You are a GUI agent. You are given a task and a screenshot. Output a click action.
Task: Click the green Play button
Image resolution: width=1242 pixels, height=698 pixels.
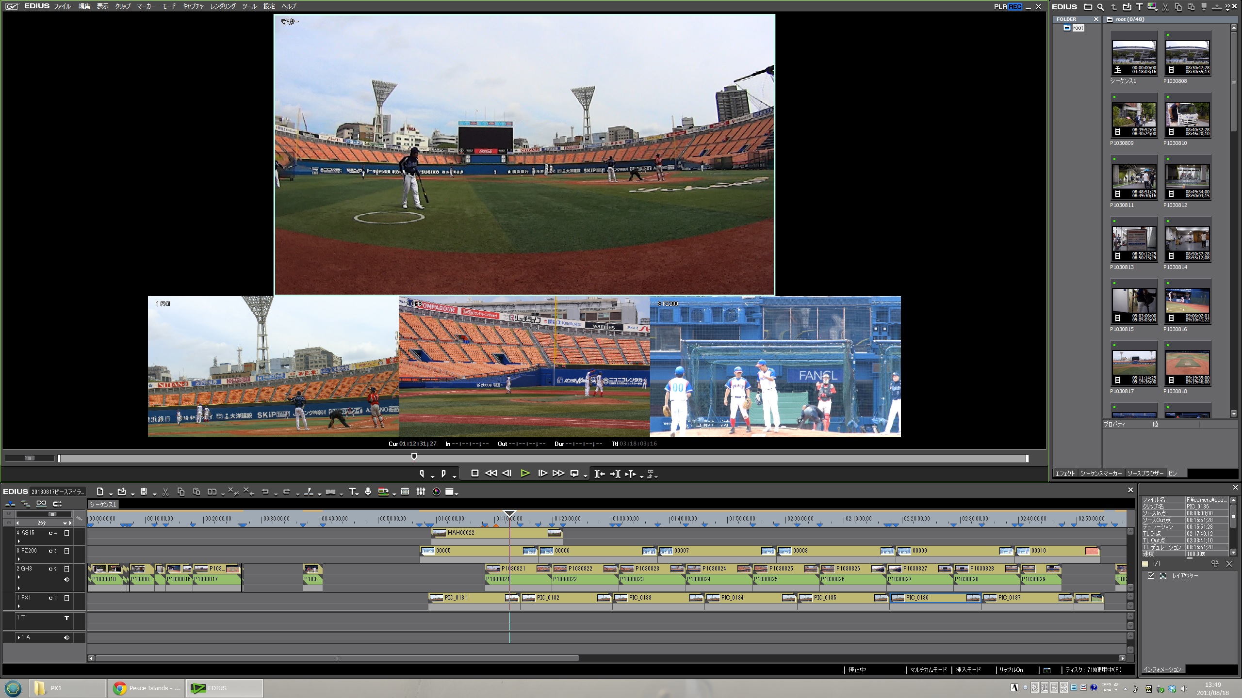click(525, 473)
